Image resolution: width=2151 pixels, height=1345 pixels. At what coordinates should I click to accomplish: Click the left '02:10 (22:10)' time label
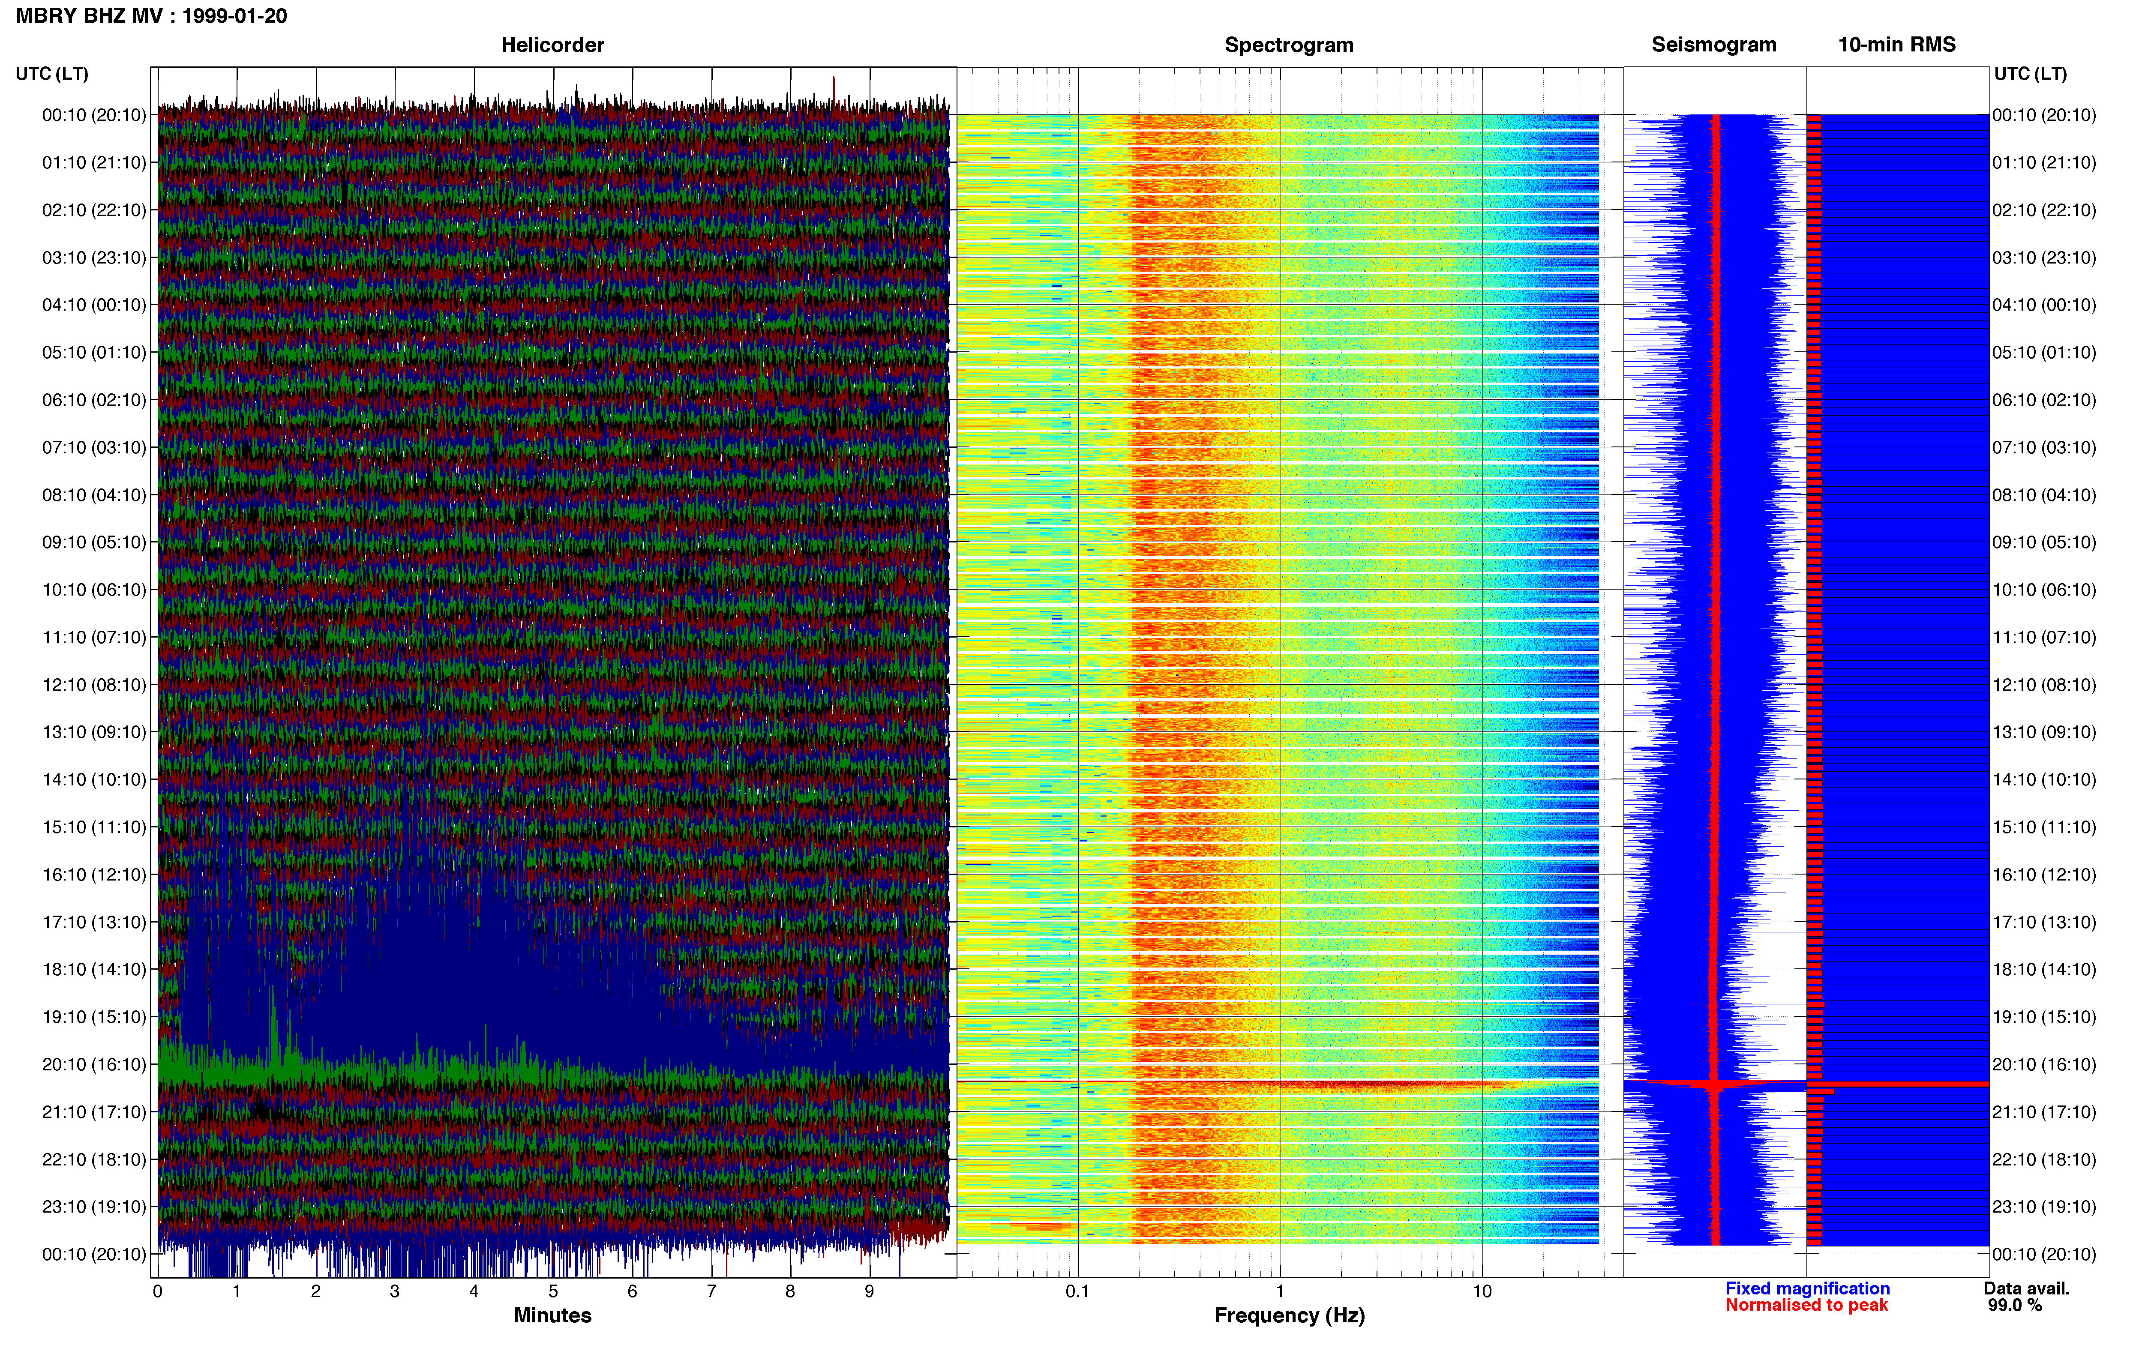(x=94, y=210)
